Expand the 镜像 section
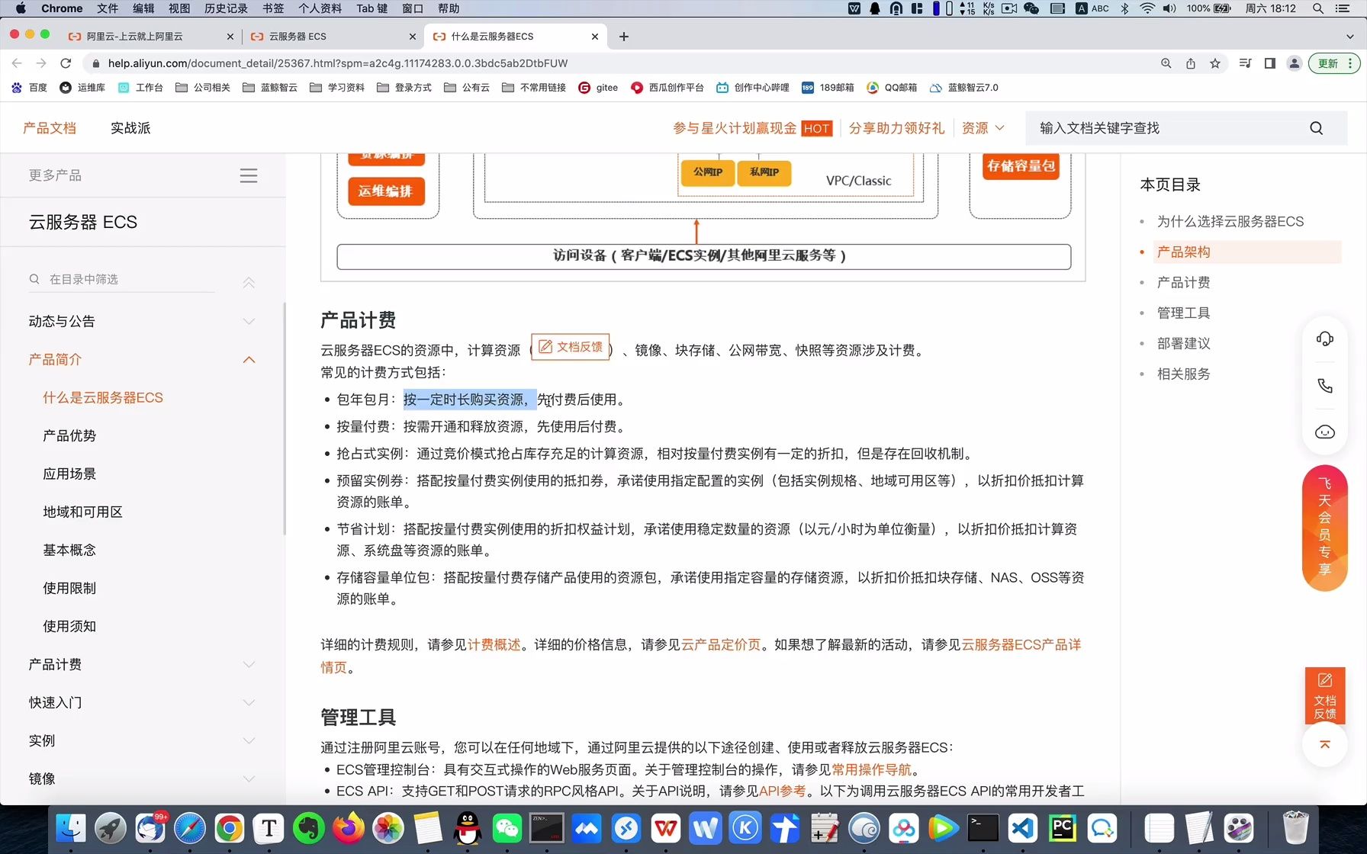This screenshot has height=854, width=1367. click(x=249, y=779)
